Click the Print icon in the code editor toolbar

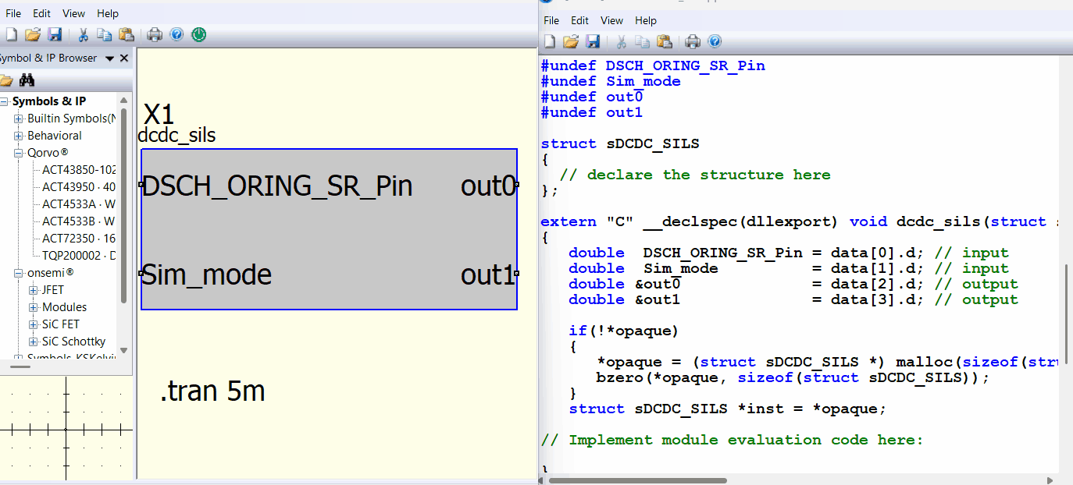(x=693, y=41)
